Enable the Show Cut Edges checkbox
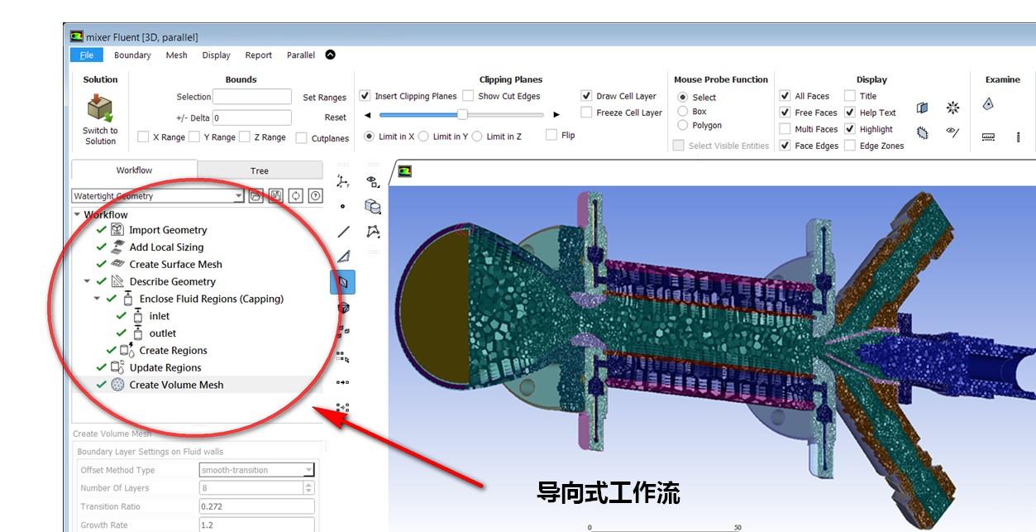 click(469, 95)
